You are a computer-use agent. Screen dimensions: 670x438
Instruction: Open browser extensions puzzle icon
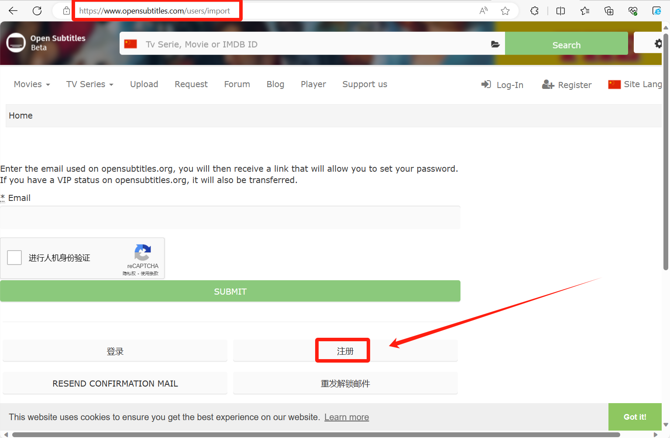pos(534,11)
